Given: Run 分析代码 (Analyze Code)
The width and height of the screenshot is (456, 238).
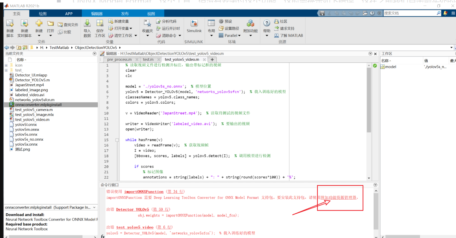Looking at the screenshot, I should click(x=169, y=21).
